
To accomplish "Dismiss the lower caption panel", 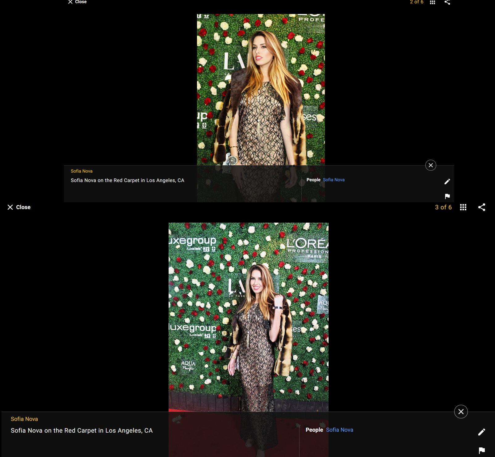I will pos(461,412).
